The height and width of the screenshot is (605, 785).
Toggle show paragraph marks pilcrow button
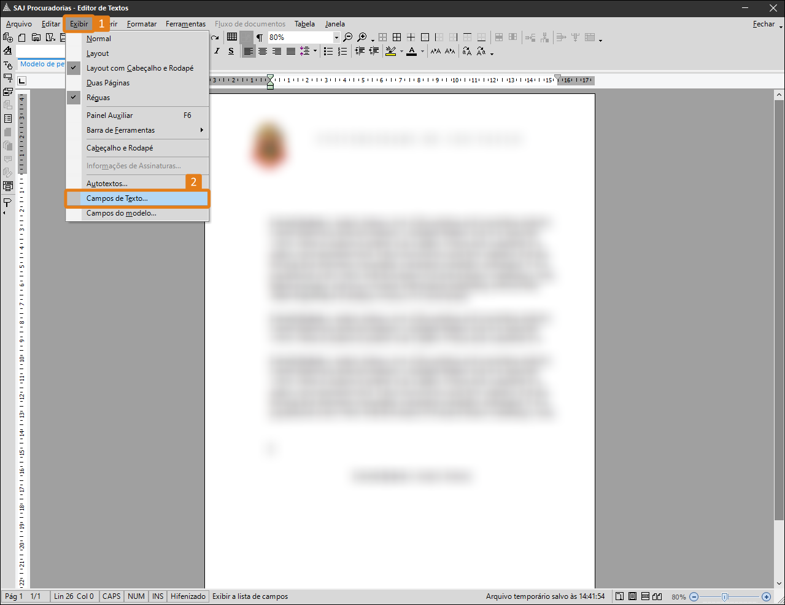pyautogui.click(x=260, y=37)
